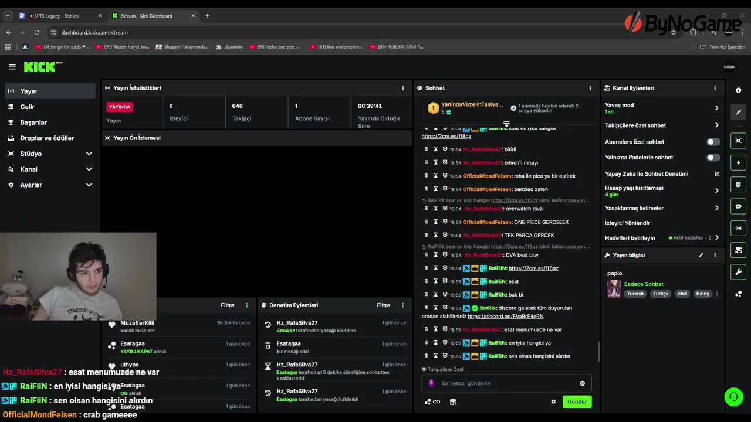Click the pencil icon in Yayın bilgisi header
The width and height of the screenshot is (751, 422).
tap(701, 255)
